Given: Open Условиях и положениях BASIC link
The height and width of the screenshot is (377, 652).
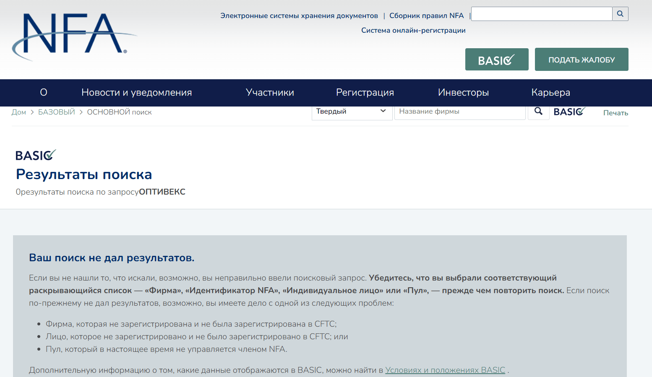Looking at the screenshot, I should pyautogui.click(x=445, y=370).
